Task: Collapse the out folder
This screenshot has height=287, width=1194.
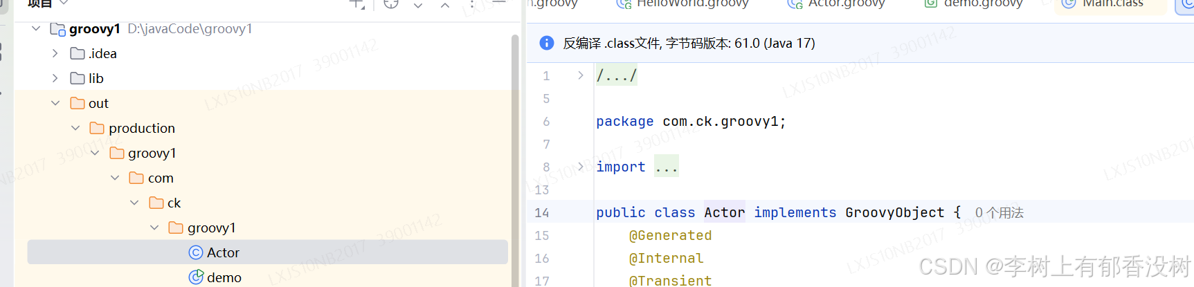Action: pyautogui.click(x=55, y=103)
